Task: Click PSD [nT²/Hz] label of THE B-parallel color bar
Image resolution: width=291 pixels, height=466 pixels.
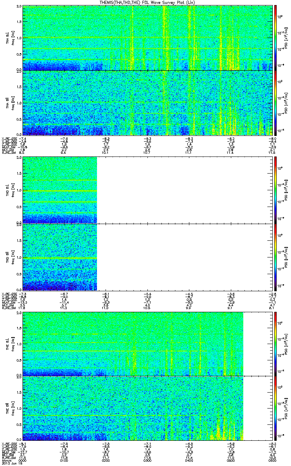Action: (286, 408)
